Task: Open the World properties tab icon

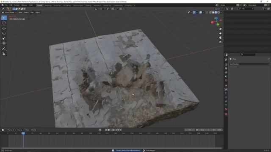Action: click(226, 81)
